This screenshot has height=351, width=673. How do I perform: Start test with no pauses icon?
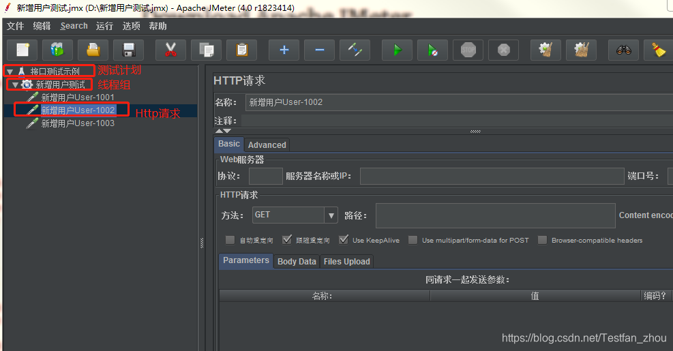click(432, 50)
